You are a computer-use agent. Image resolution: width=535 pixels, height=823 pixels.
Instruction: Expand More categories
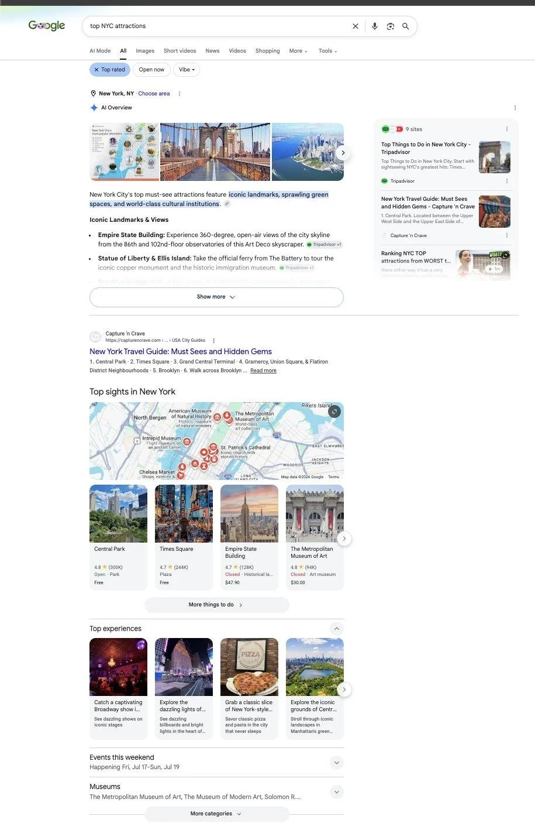click(216, 814)
